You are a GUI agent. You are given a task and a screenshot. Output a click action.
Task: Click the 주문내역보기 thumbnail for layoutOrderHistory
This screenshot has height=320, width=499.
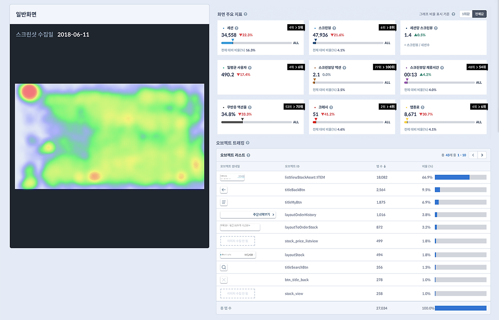[248, 215]
